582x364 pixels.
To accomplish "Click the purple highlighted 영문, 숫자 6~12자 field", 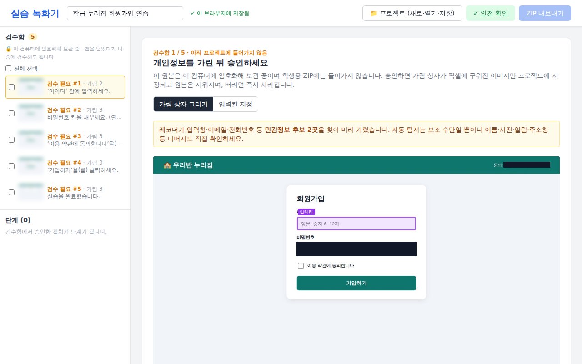I will 356,224.
